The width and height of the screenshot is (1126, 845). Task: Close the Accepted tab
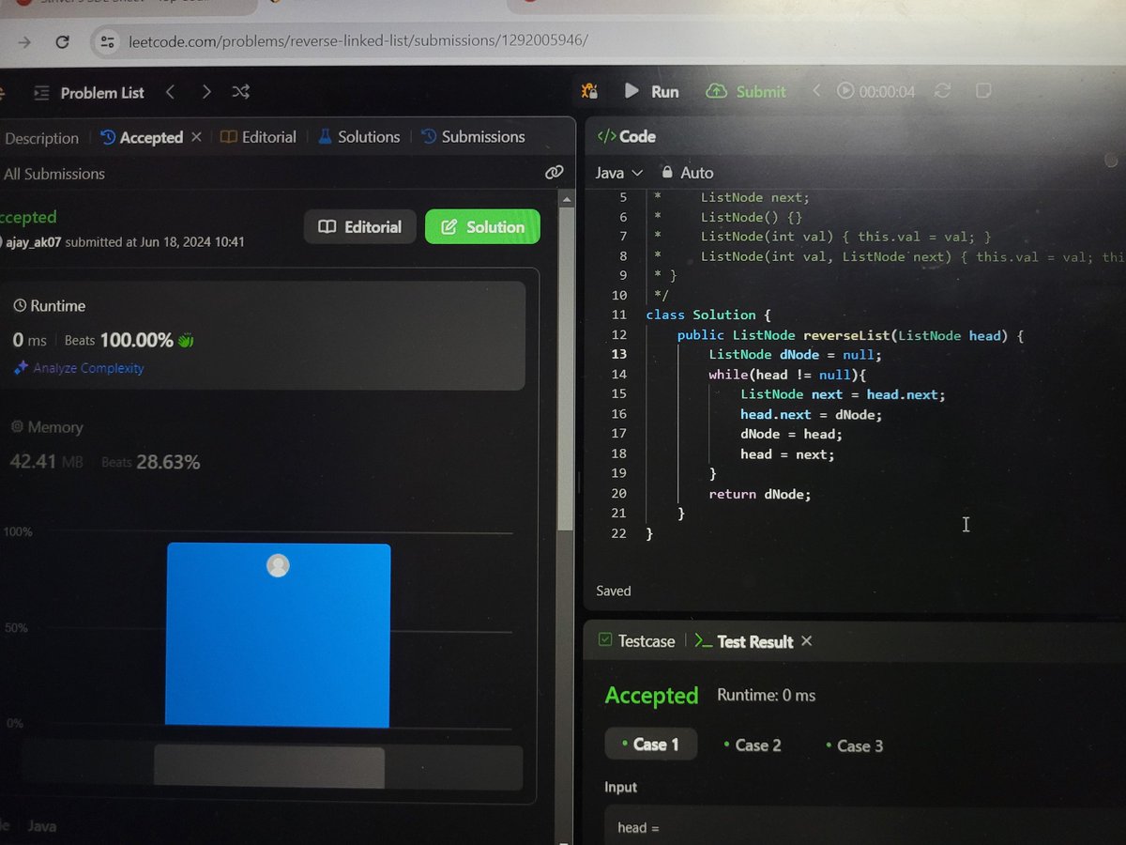[x=196, y=137]
